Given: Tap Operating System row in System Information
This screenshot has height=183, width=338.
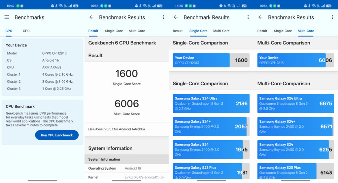Looking at the screenshot, I should 126,169.
